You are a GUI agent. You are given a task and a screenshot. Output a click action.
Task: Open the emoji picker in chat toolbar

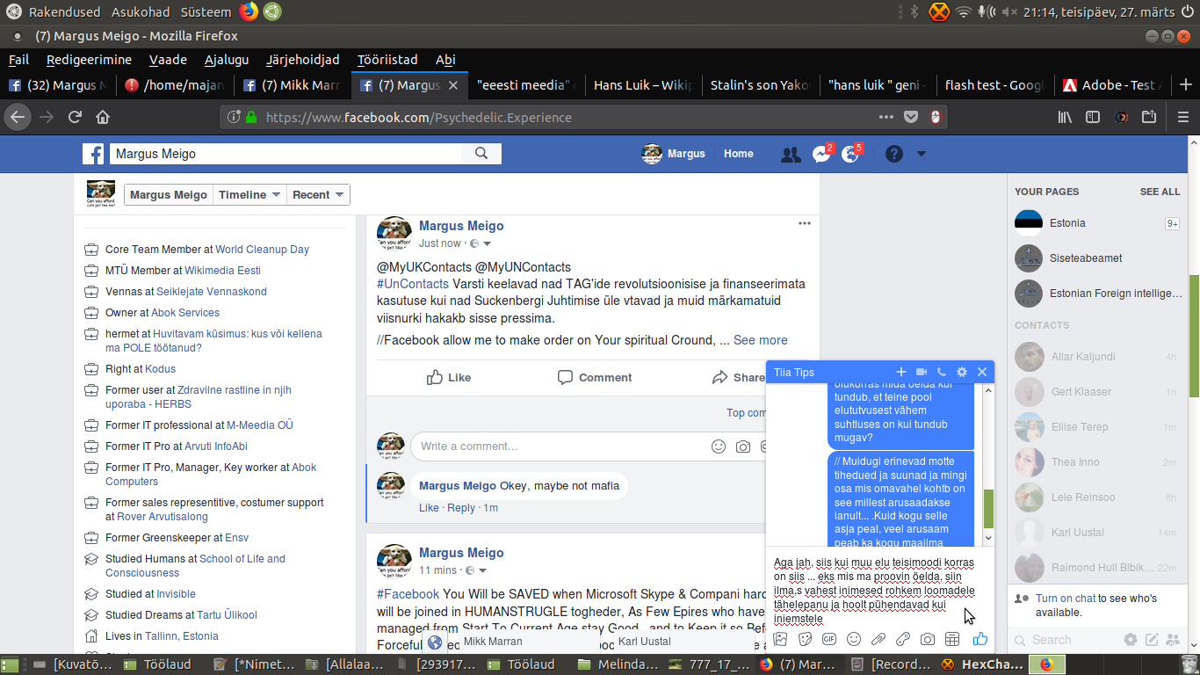click(x=853, y=639)
